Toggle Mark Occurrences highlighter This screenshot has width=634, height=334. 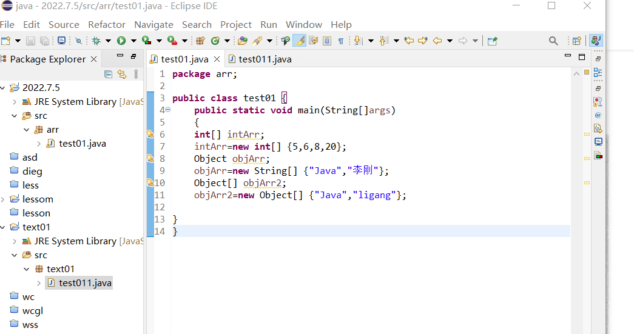299,41
